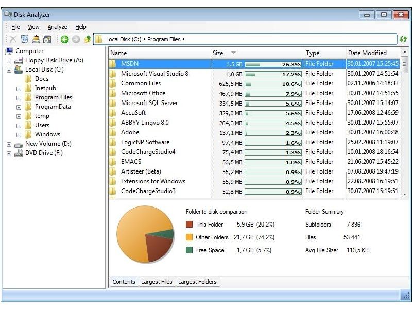Collapse the Local Disk (C:) node
The image size is (413, 310).
coord(9,70)
